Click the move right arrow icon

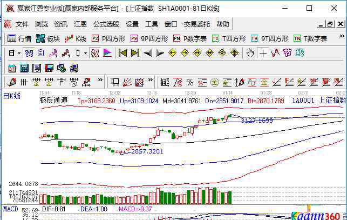click(160, 53)
